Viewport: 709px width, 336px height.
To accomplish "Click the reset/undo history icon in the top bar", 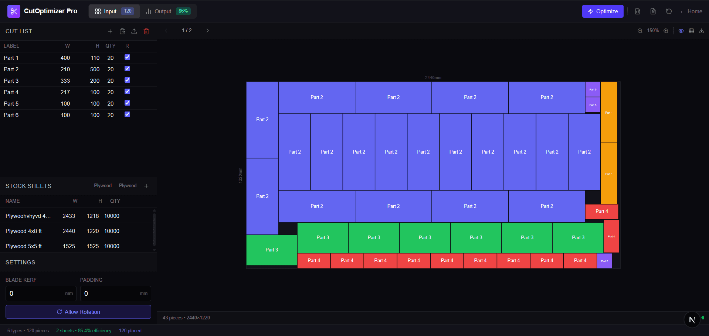I will (668, 11).
